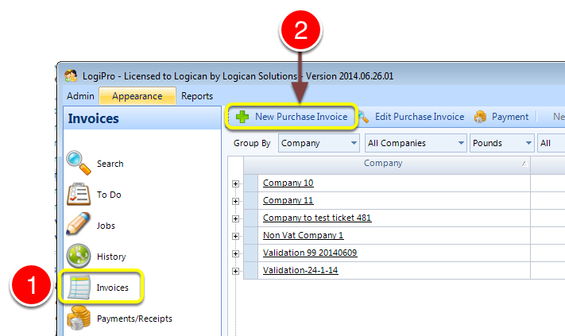This screenshot has width=565, height=336.
Task: Open the Validation 99 20140609 link
Action: click(x=310, y=253)
